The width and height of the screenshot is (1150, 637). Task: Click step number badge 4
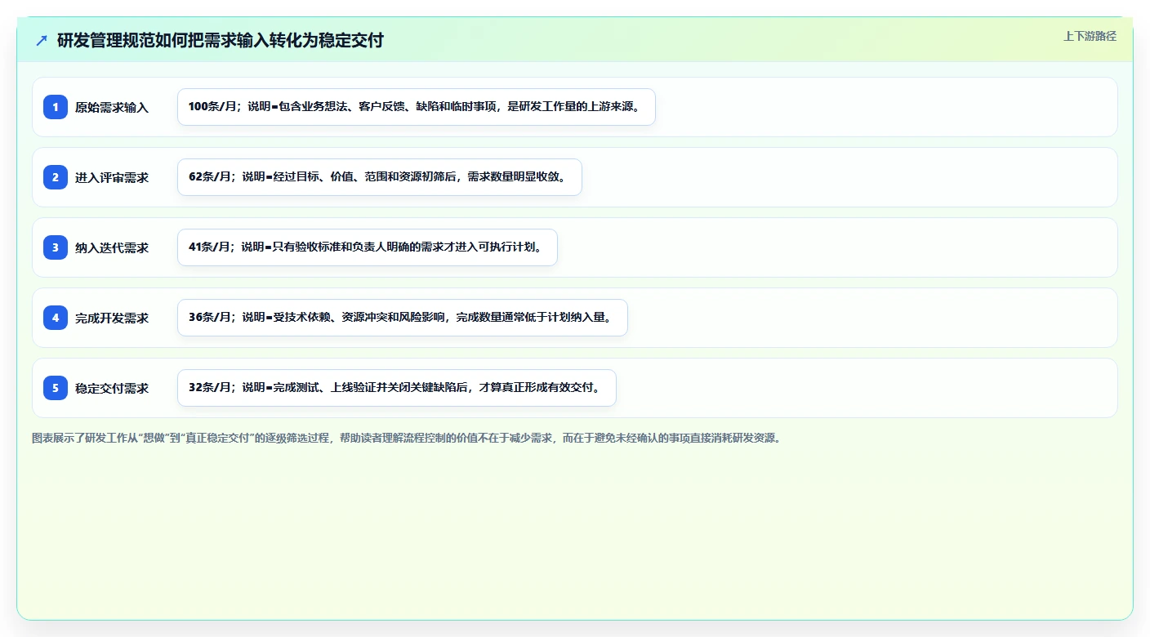[x=56, y=318]
